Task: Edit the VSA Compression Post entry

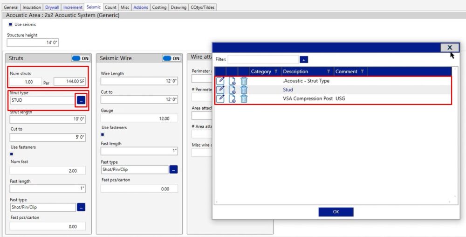Action: coord(221,98)
